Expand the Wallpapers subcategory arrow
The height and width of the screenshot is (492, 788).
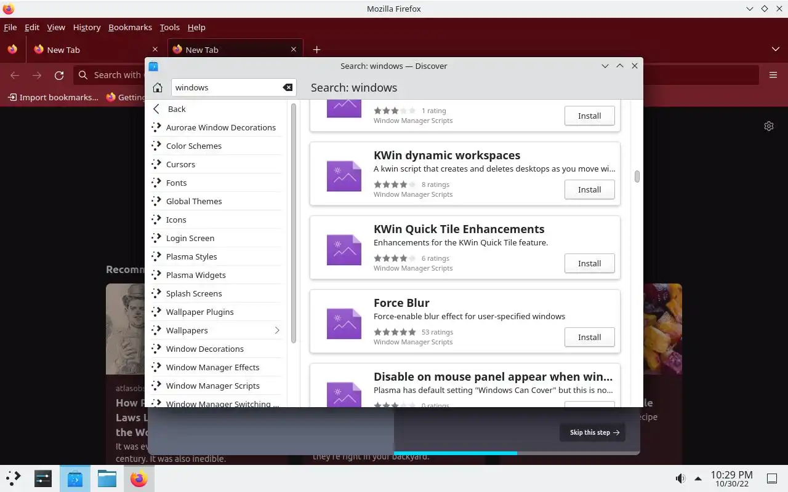click(277, 330)
